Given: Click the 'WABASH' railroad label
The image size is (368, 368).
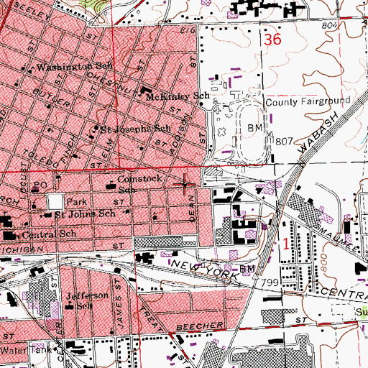Looking at the screenshot, I should coord(318,133).
